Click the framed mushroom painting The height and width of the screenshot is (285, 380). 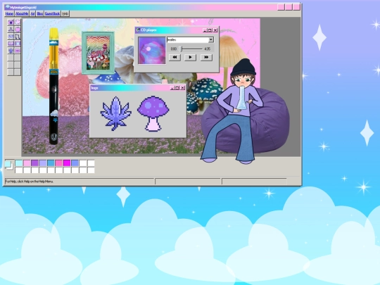[98, 53]
